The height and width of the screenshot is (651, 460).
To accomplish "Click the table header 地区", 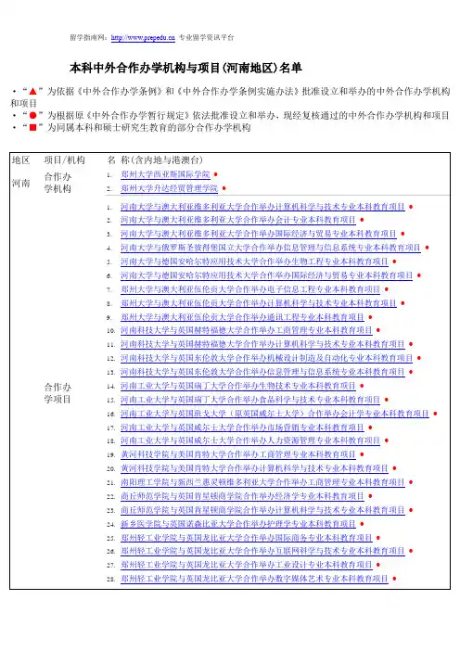I will (21, 160).
